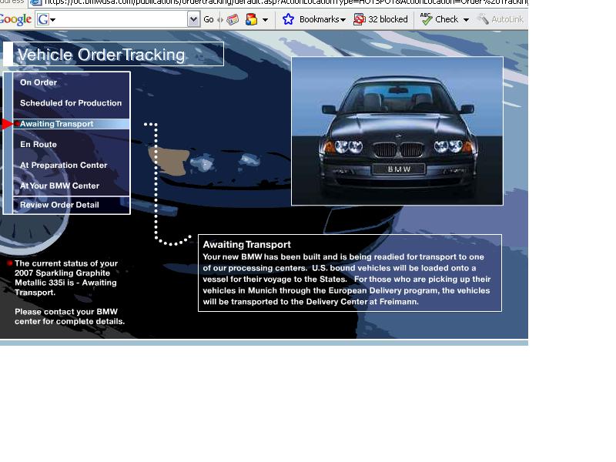Viewport: 616px width, 462px height.
Task: Click the 32 blocked popup blocker icon
Action: tap(380, 19)
